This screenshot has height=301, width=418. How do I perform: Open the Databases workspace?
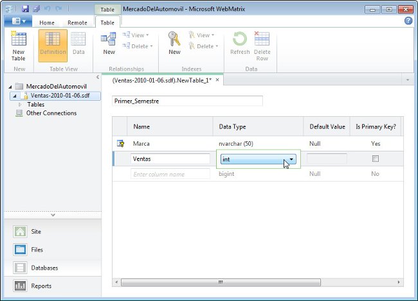pos(53,268)
